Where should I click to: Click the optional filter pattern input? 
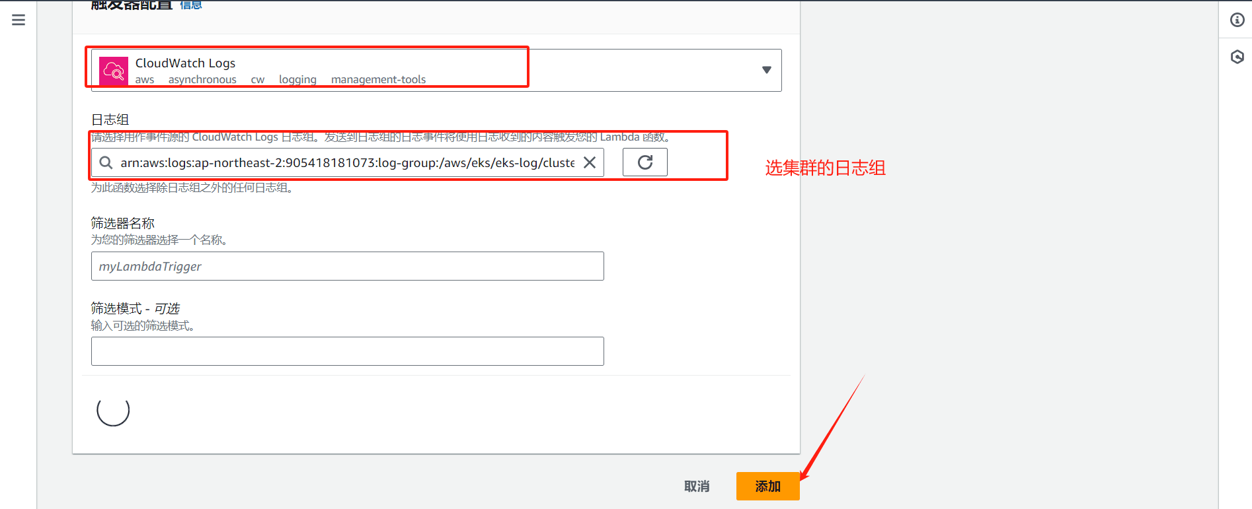pyautogui.click(x=347, y=351)
